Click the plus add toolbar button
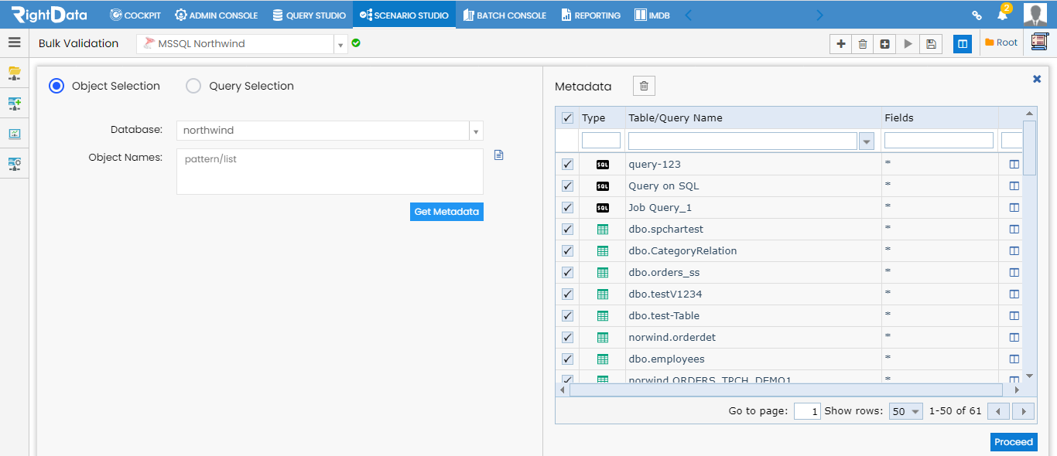 (x=841, y=44)
